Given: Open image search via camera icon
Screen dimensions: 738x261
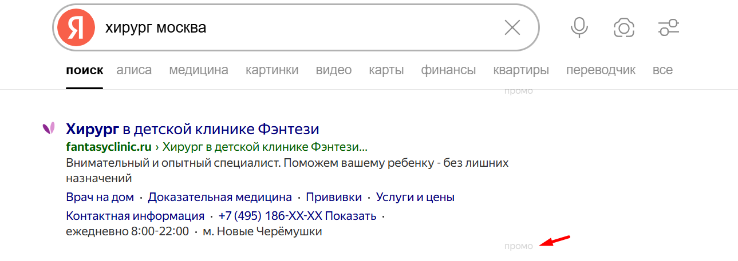Looking at the screenshot, I should [x=624, y=27].
